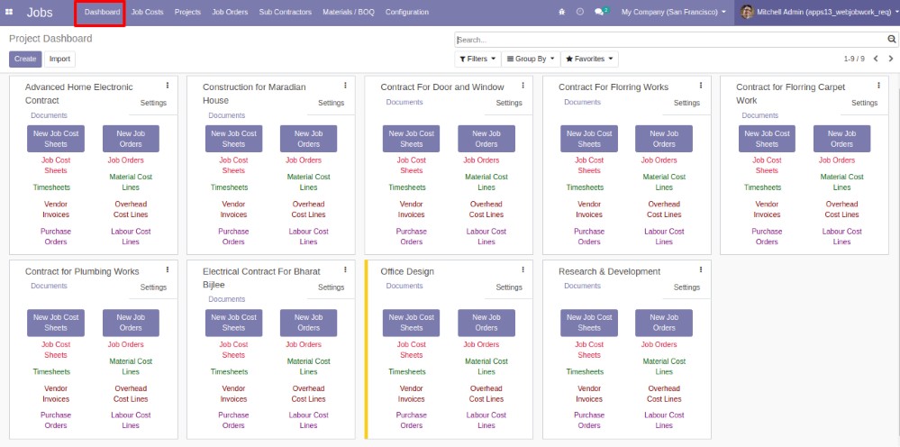Open My Company (San Francisco) switcher
Screen dimensions: 900x447
pyautogui.click(x=673, y=13)
